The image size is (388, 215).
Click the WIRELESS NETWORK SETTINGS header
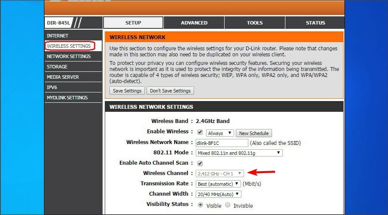coord(224,107)
